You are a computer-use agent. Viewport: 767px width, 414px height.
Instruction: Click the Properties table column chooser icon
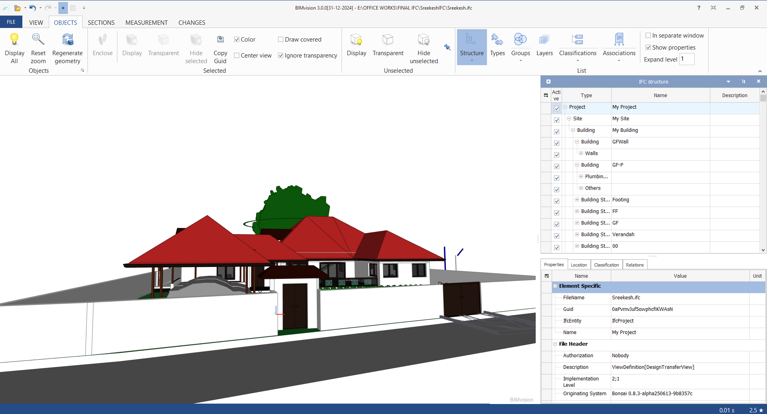(546, 276)
